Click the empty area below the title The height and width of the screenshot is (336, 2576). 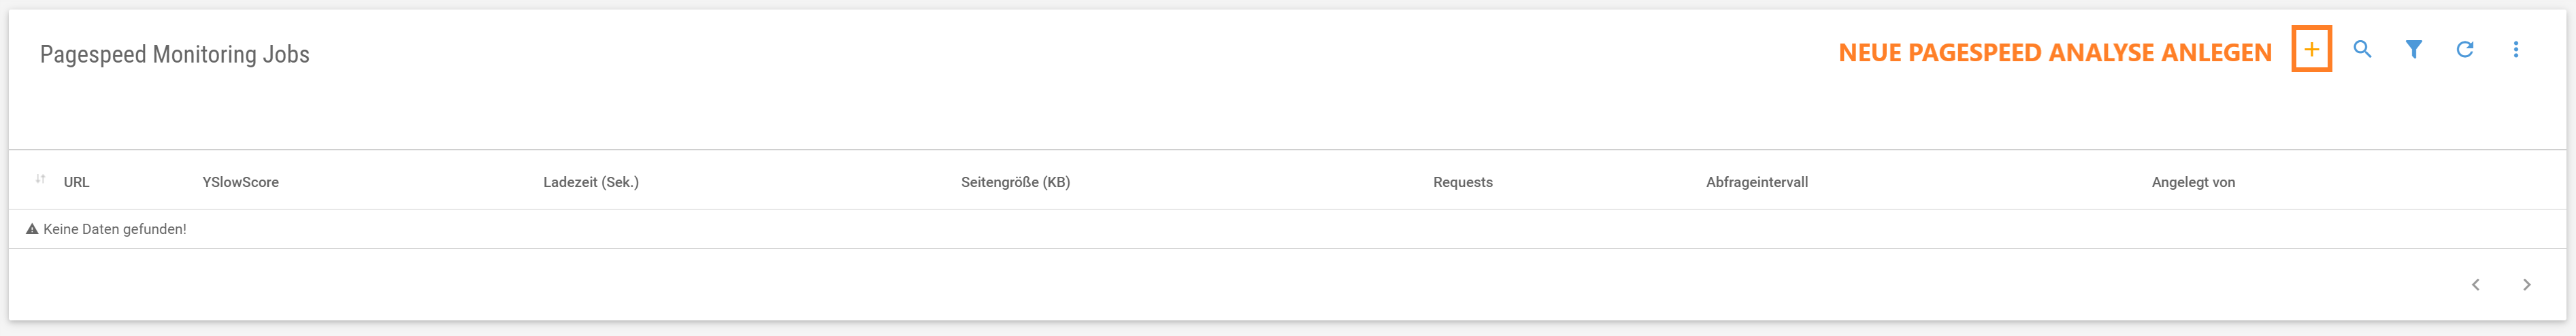pos(1287,115)
